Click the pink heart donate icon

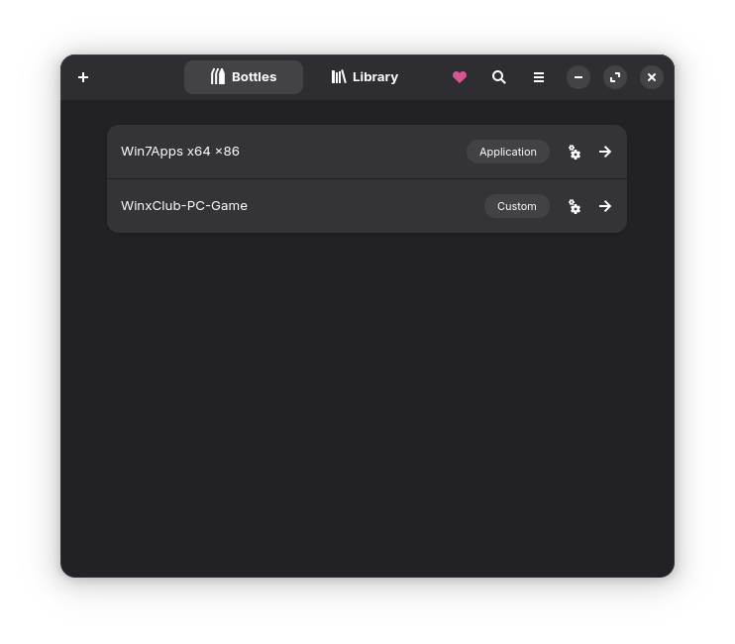point(460,77)
